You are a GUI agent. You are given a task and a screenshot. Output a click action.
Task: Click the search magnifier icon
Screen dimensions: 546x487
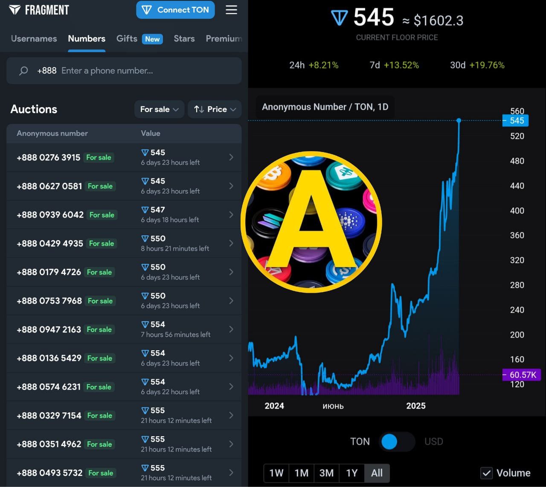coord(23,71)
